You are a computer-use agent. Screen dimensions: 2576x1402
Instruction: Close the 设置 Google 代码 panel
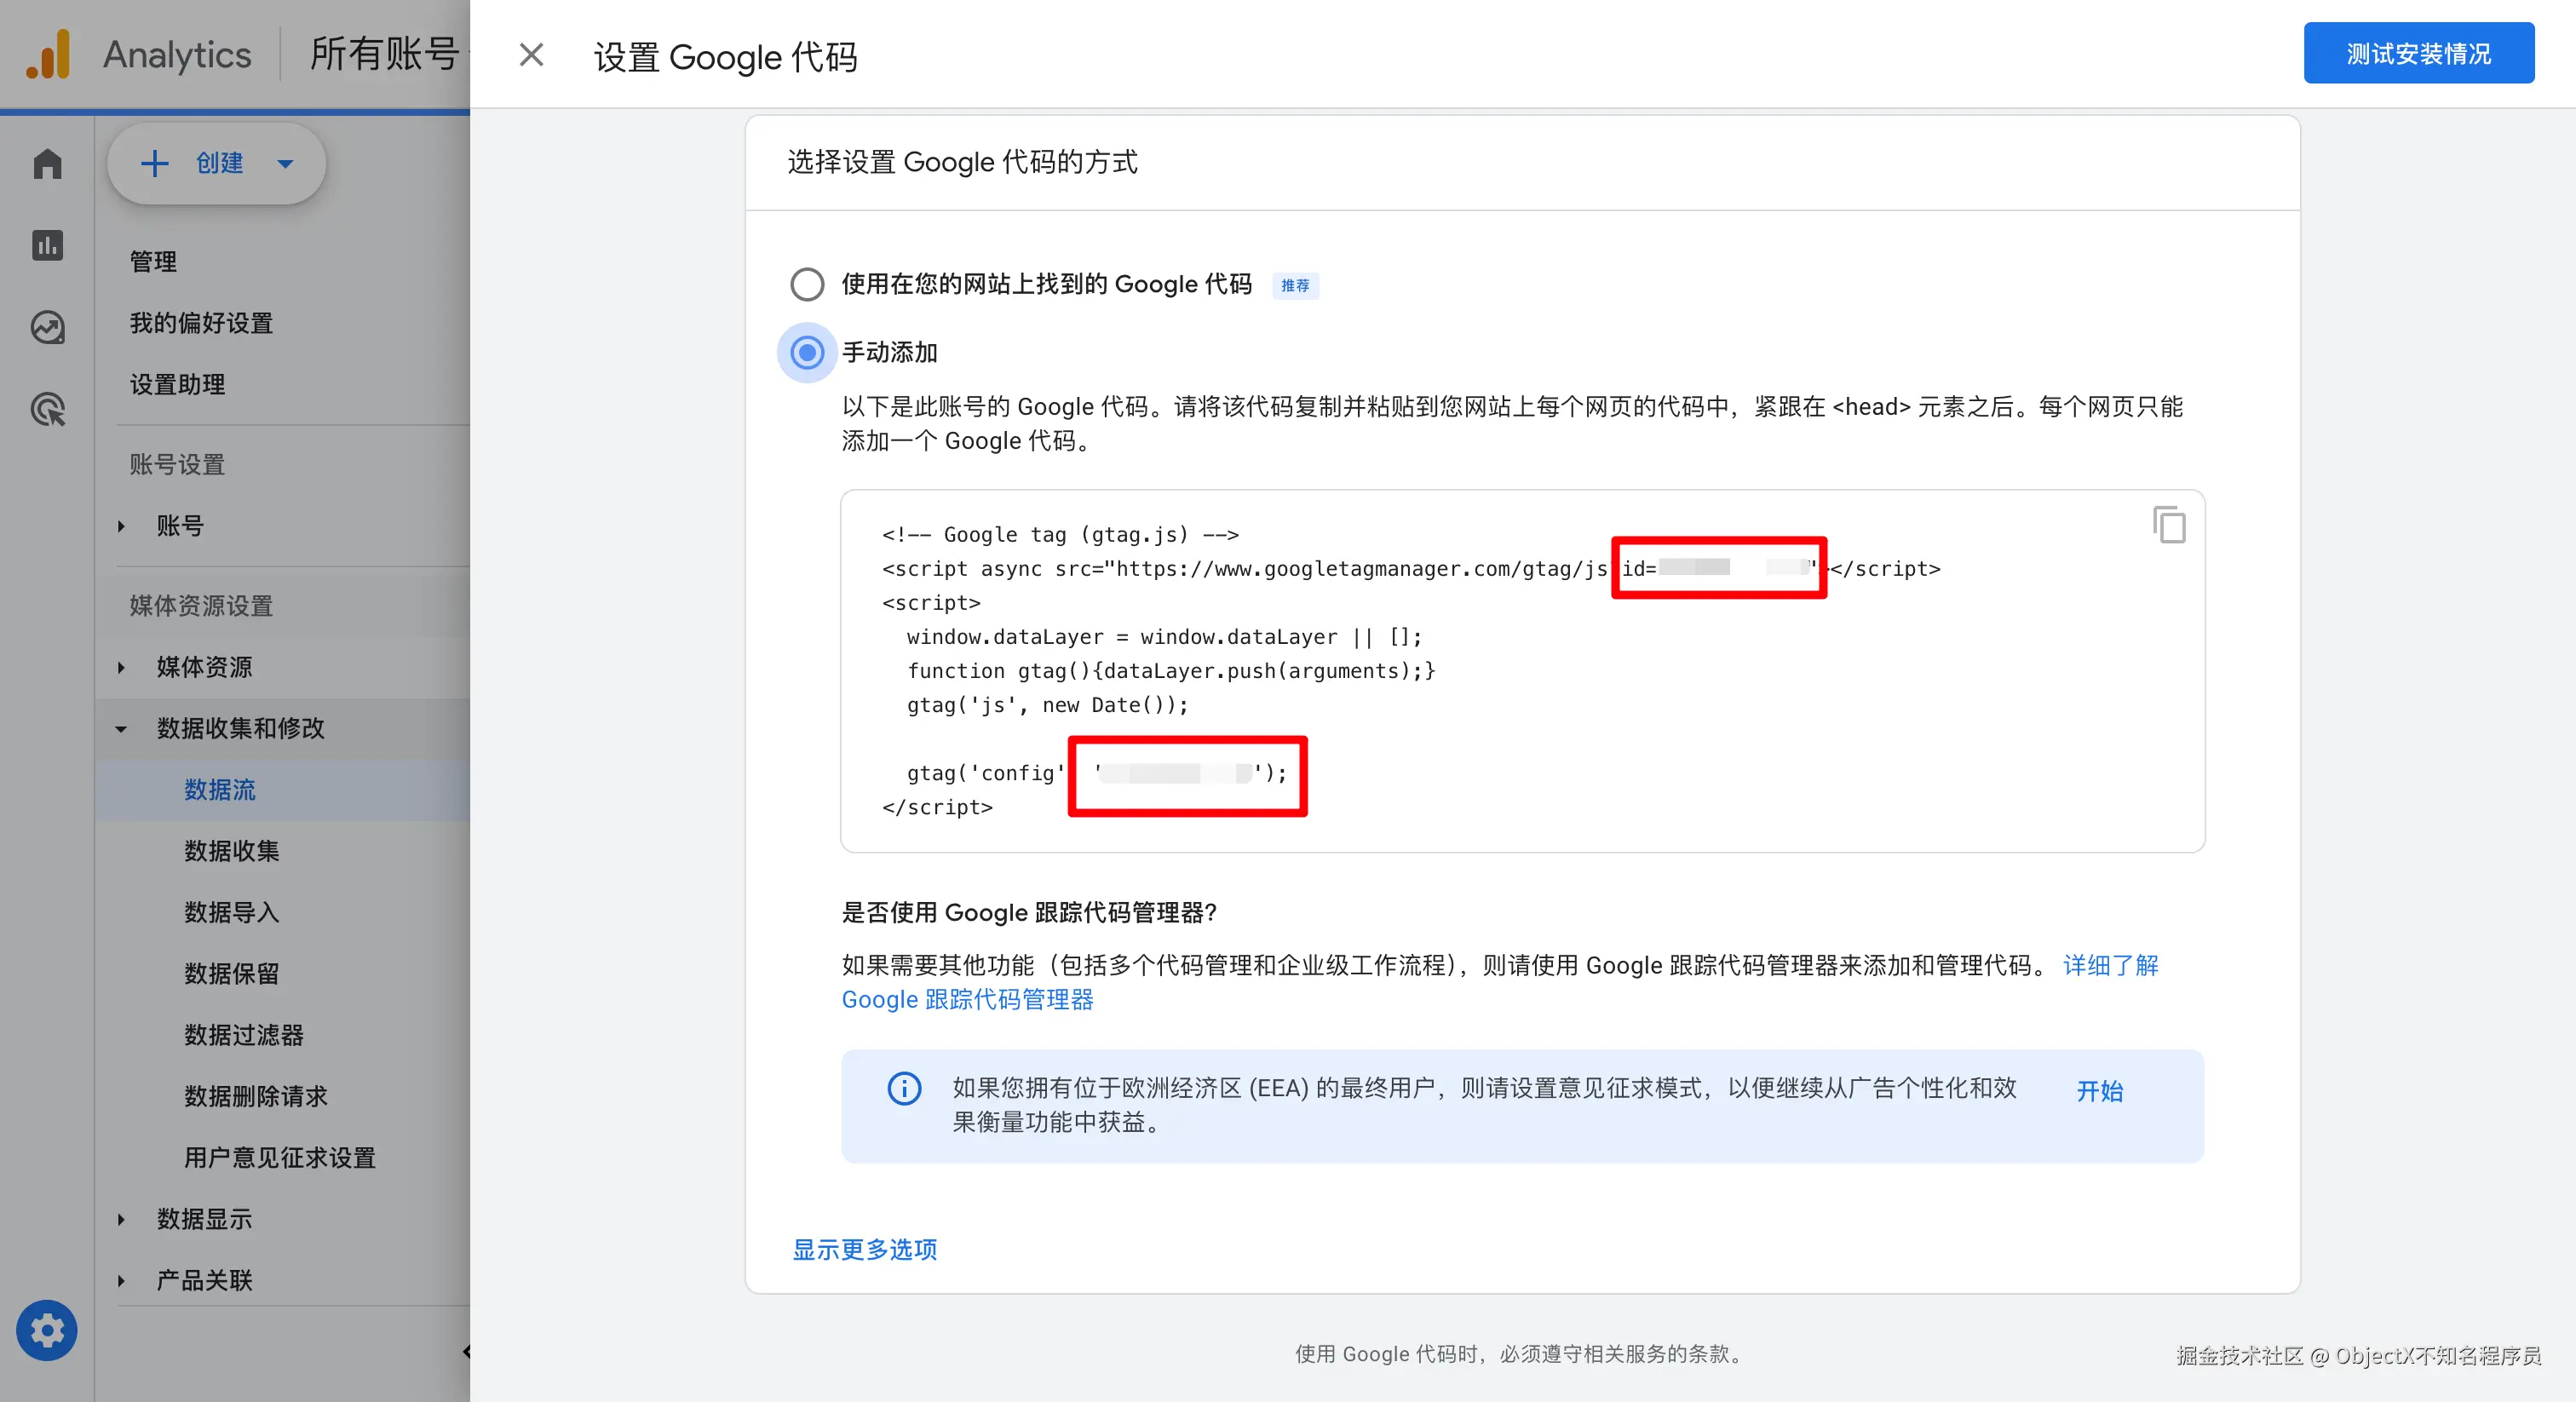[531, 55]
